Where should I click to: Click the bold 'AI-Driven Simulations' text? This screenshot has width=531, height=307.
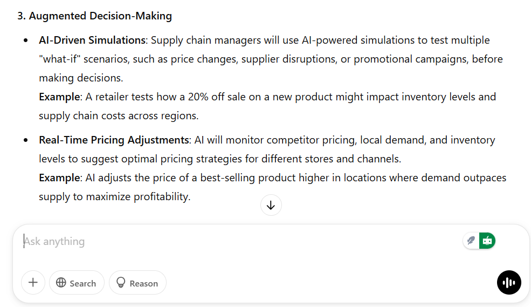tap(92, 40)
